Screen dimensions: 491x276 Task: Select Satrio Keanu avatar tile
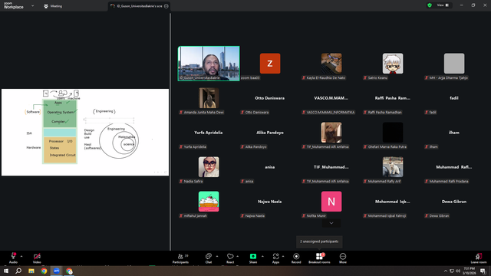point(393,64)
